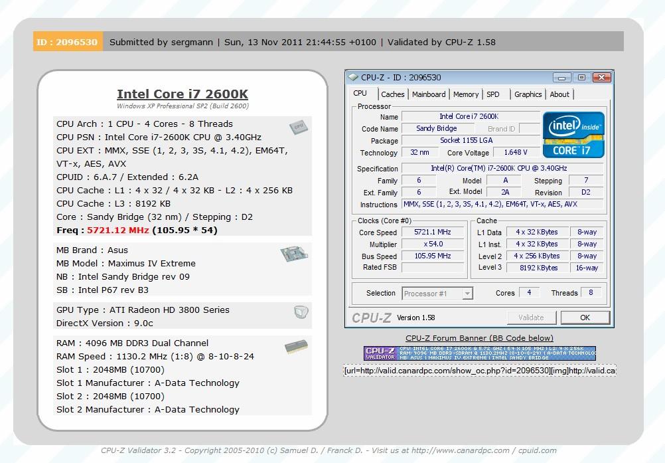Click the SB Intel P67 rev B3 line

point(103,290)
